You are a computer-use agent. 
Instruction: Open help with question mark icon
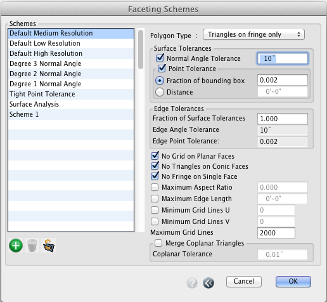tap(192, 283)
